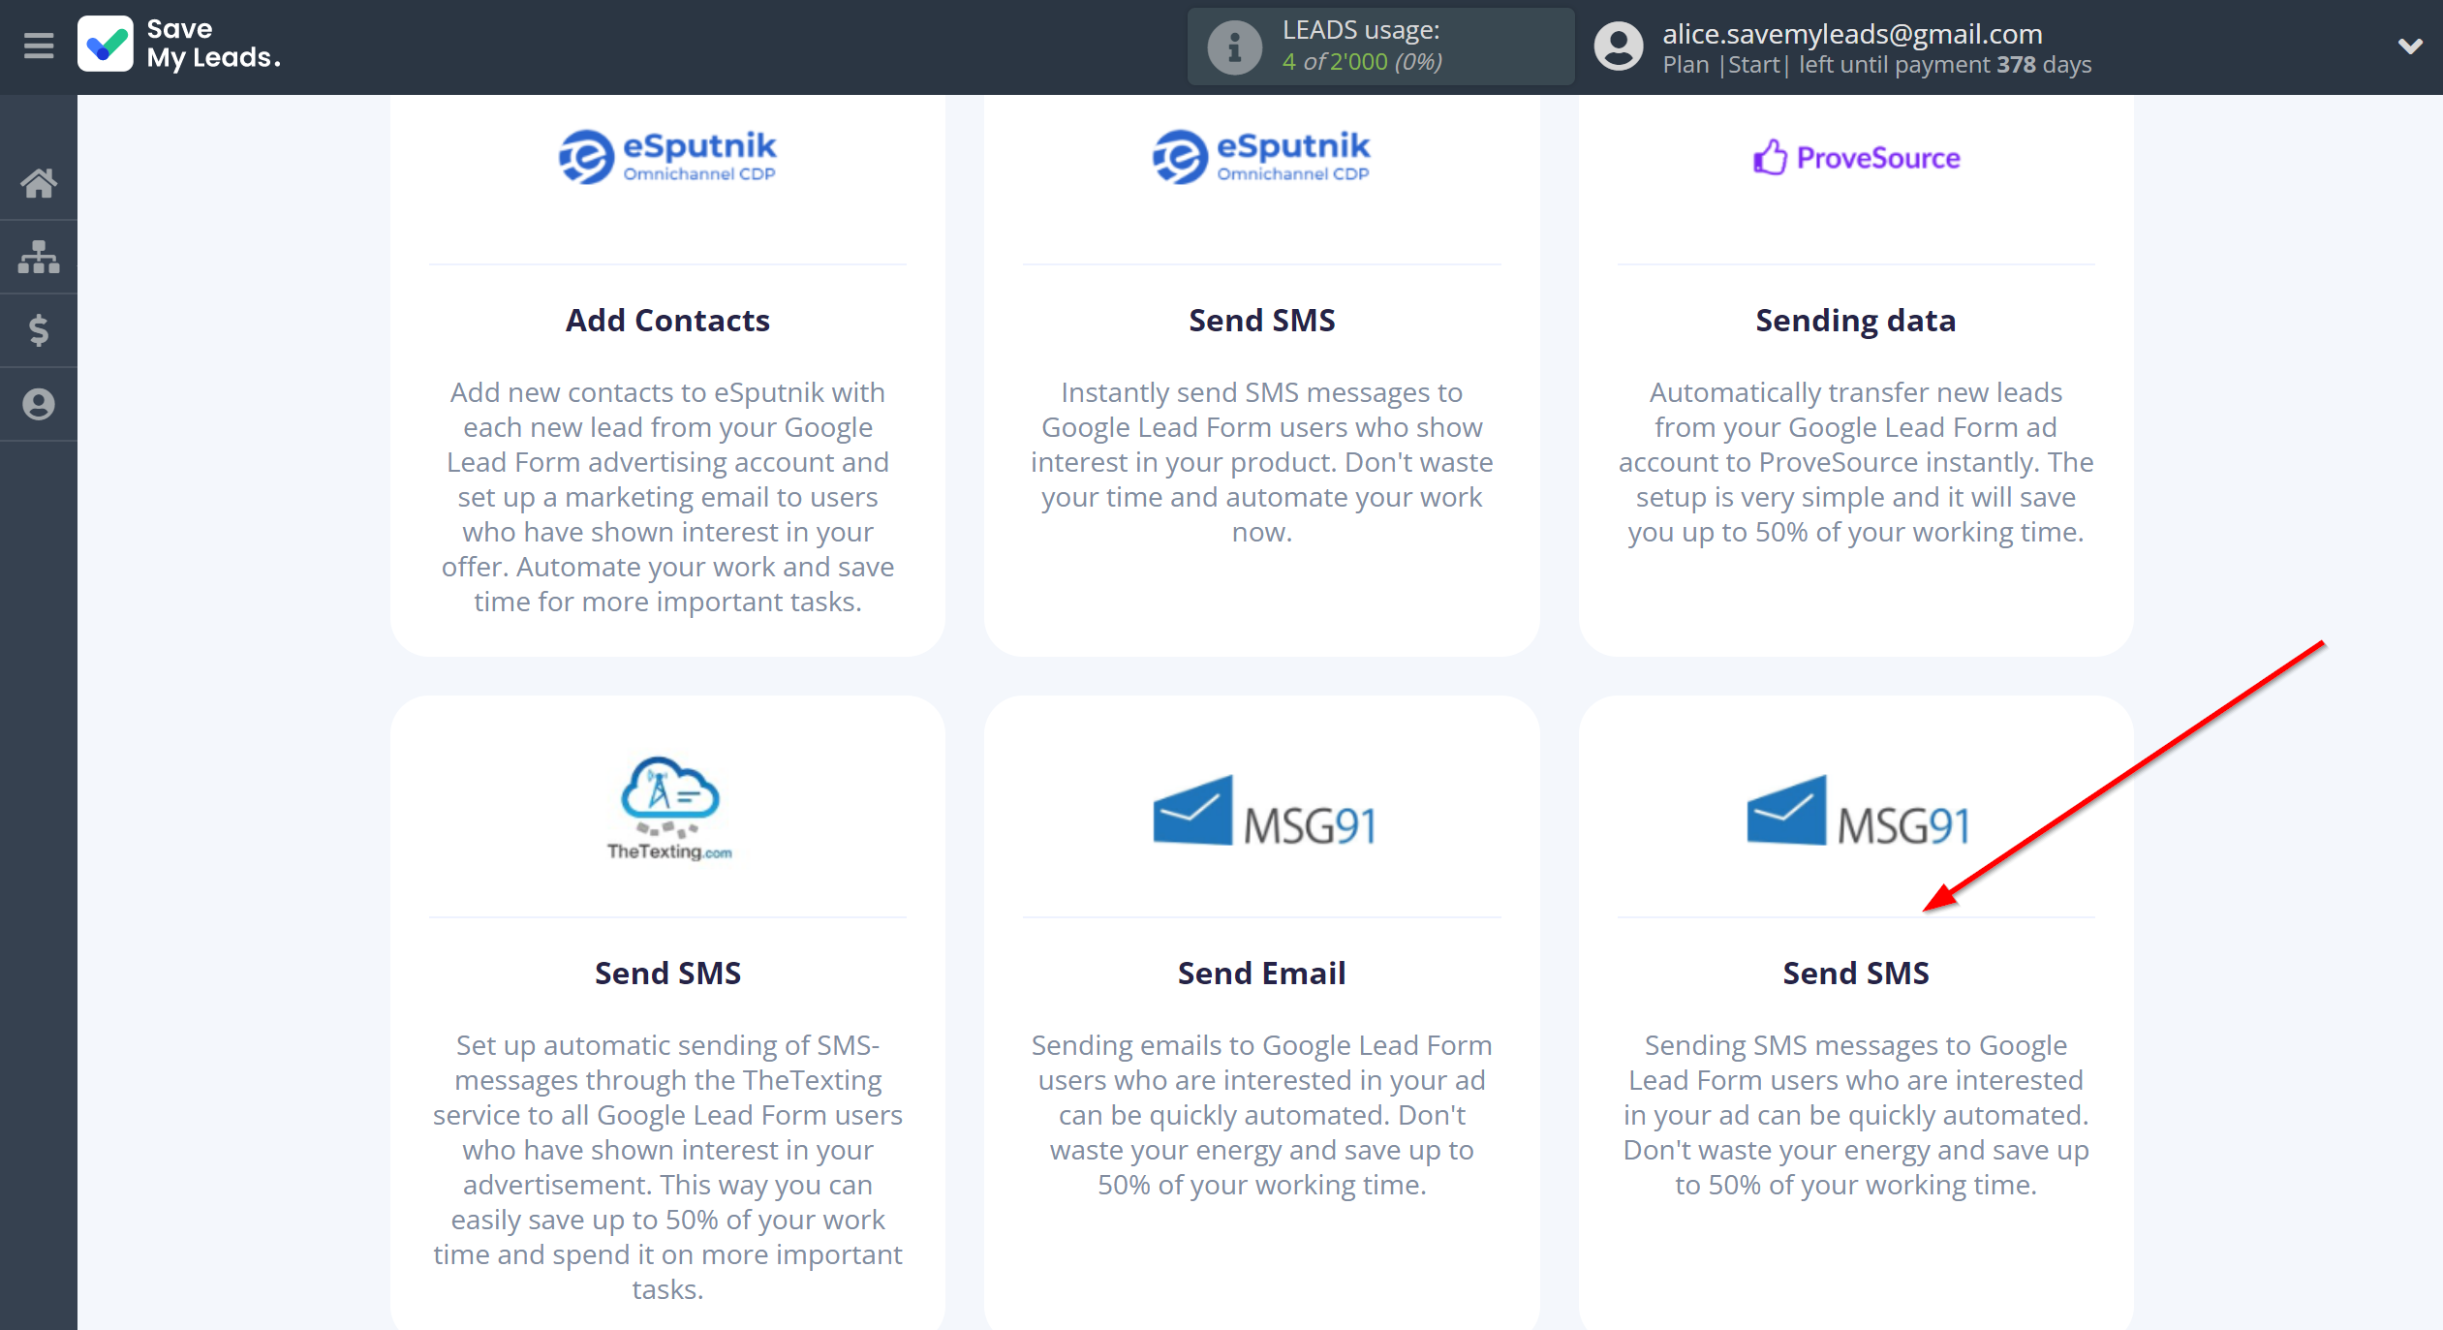Click eSputnik logo on Send SMS card
This screenshot has width=2443, height=1330.
click(1261, 157)
